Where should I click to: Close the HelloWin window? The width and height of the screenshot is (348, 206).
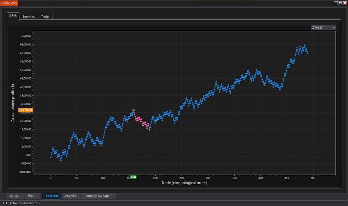coord(345,3)
